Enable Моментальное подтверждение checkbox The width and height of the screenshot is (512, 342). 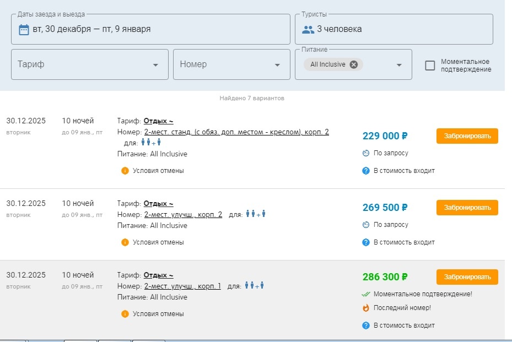click(x=430, y=66)
